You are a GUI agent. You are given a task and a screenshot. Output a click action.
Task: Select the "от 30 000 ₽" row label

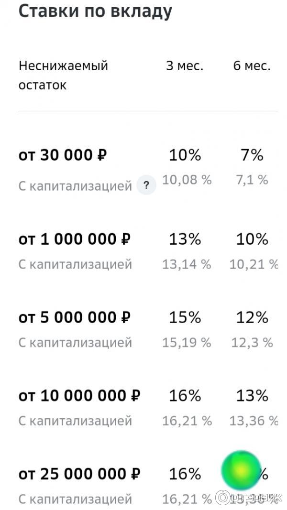click(x=63, y=155)
